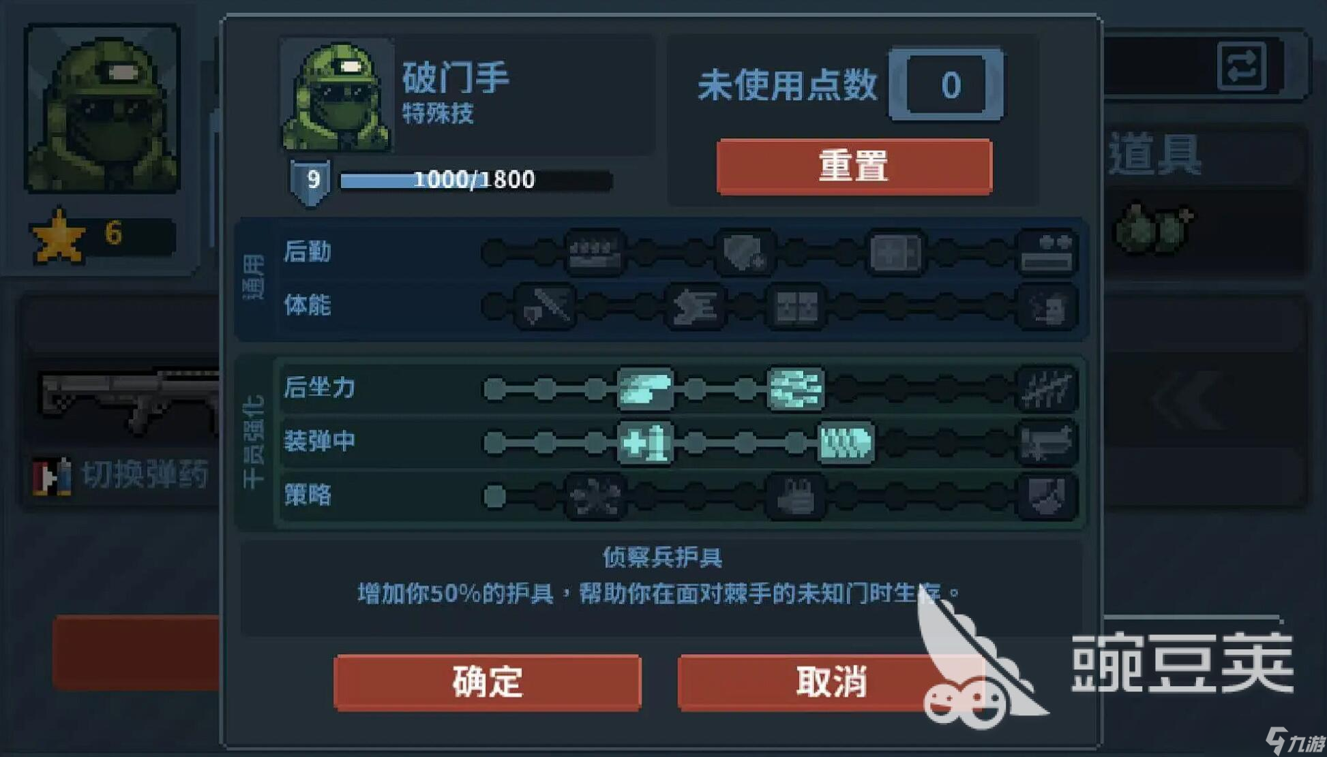
Task: Select the final 后勤 row skill icon
Action: click(x=1047, y=253)
